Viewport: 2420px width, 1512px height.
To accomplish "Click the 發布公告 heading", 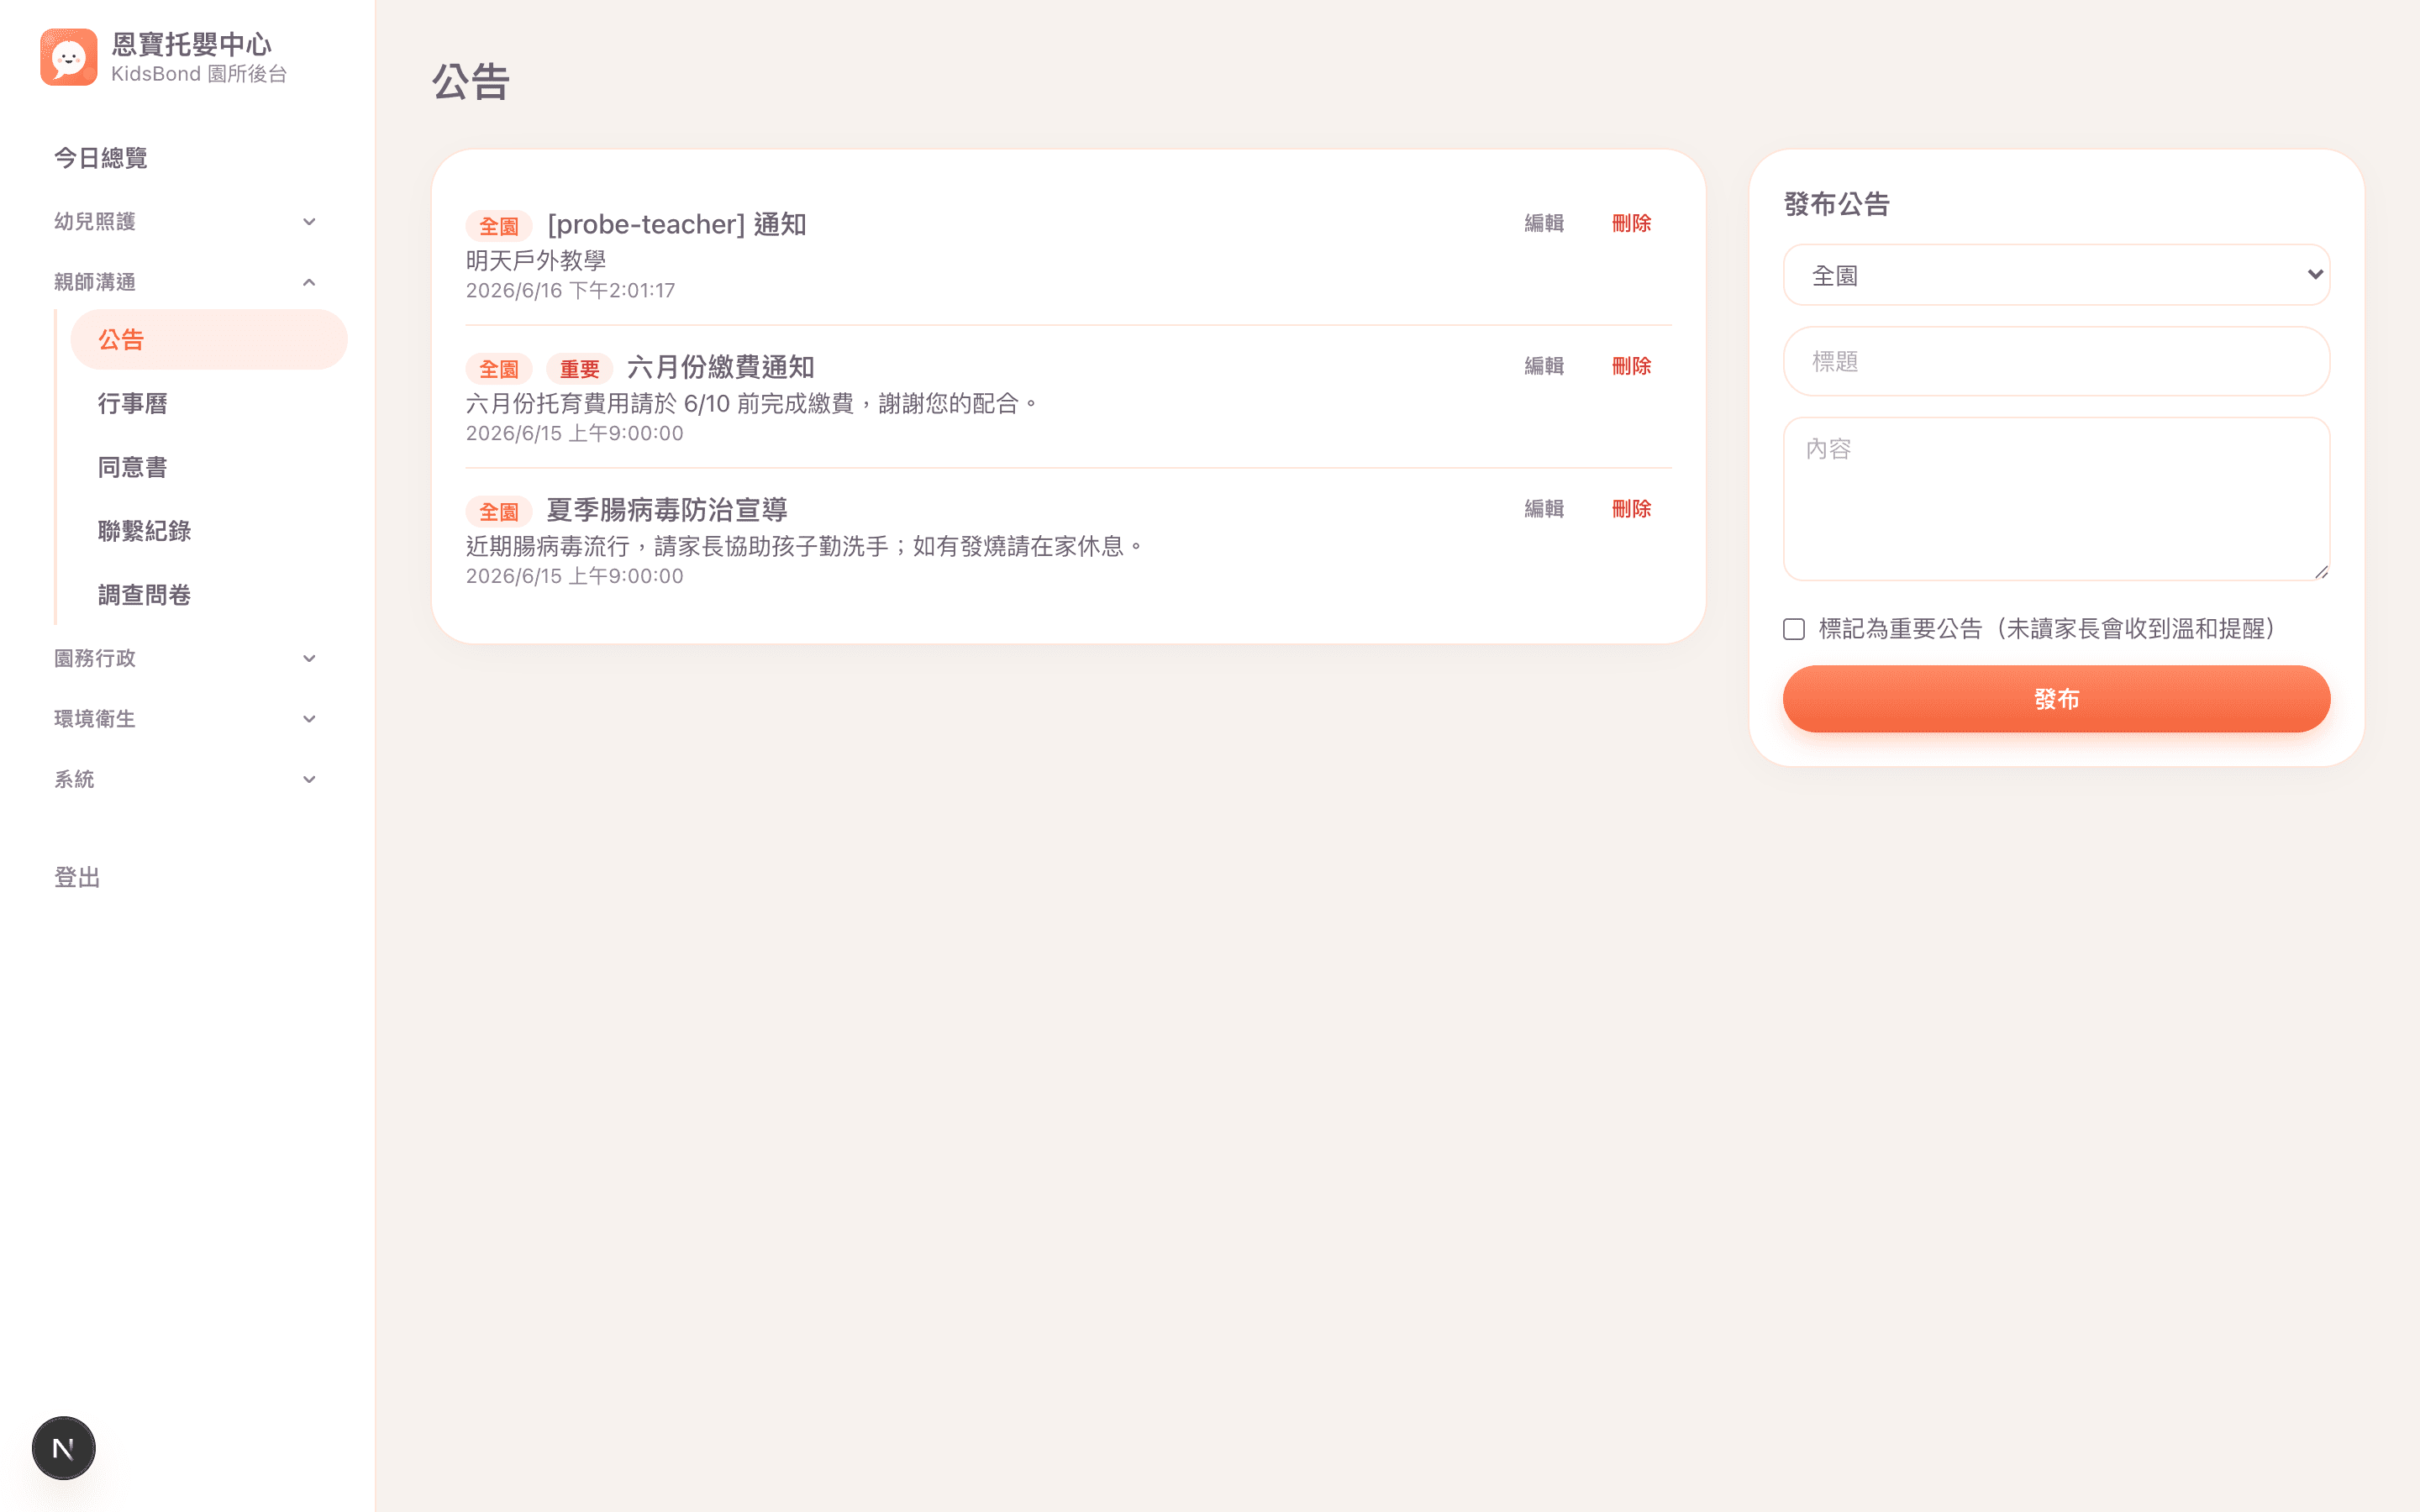I will (x=1836, y=204).
